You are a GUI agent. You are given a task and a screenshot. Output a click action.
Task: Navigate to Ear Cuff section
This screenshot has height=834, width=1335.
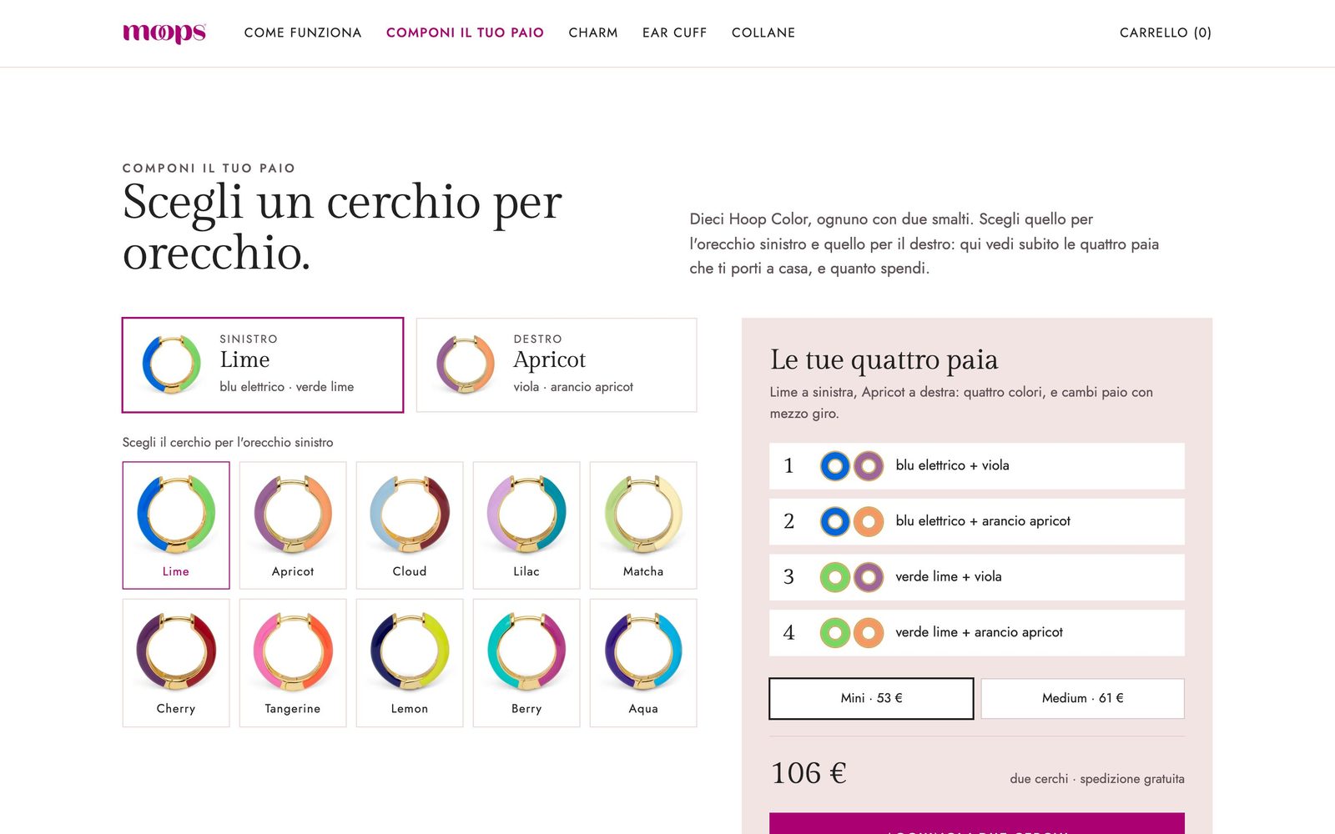(x=675, y=33)
